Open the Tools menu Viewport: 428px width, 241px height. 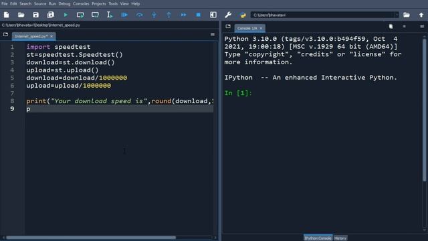point(113,4)
